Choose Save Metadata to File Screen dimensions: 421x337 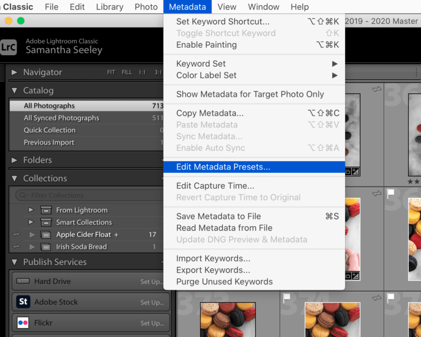[x=254, y=216]
